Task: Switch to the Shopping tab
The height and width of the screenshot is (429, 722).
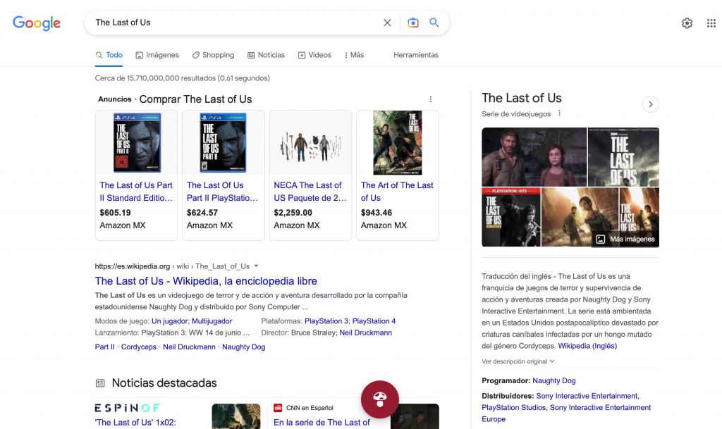Action: 213,55
